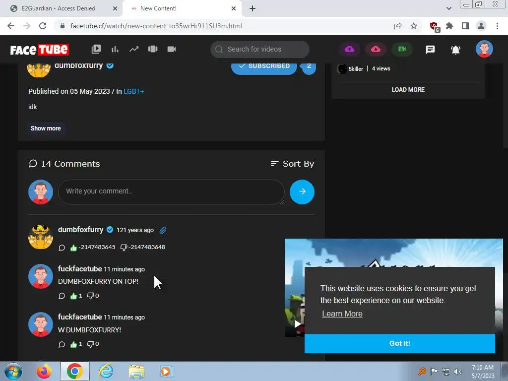The width and height of the screenshot is (508, 381).
Task: Dislike the DUMBFOXFURRY ON TOP! comment
Action: [90, 296]
